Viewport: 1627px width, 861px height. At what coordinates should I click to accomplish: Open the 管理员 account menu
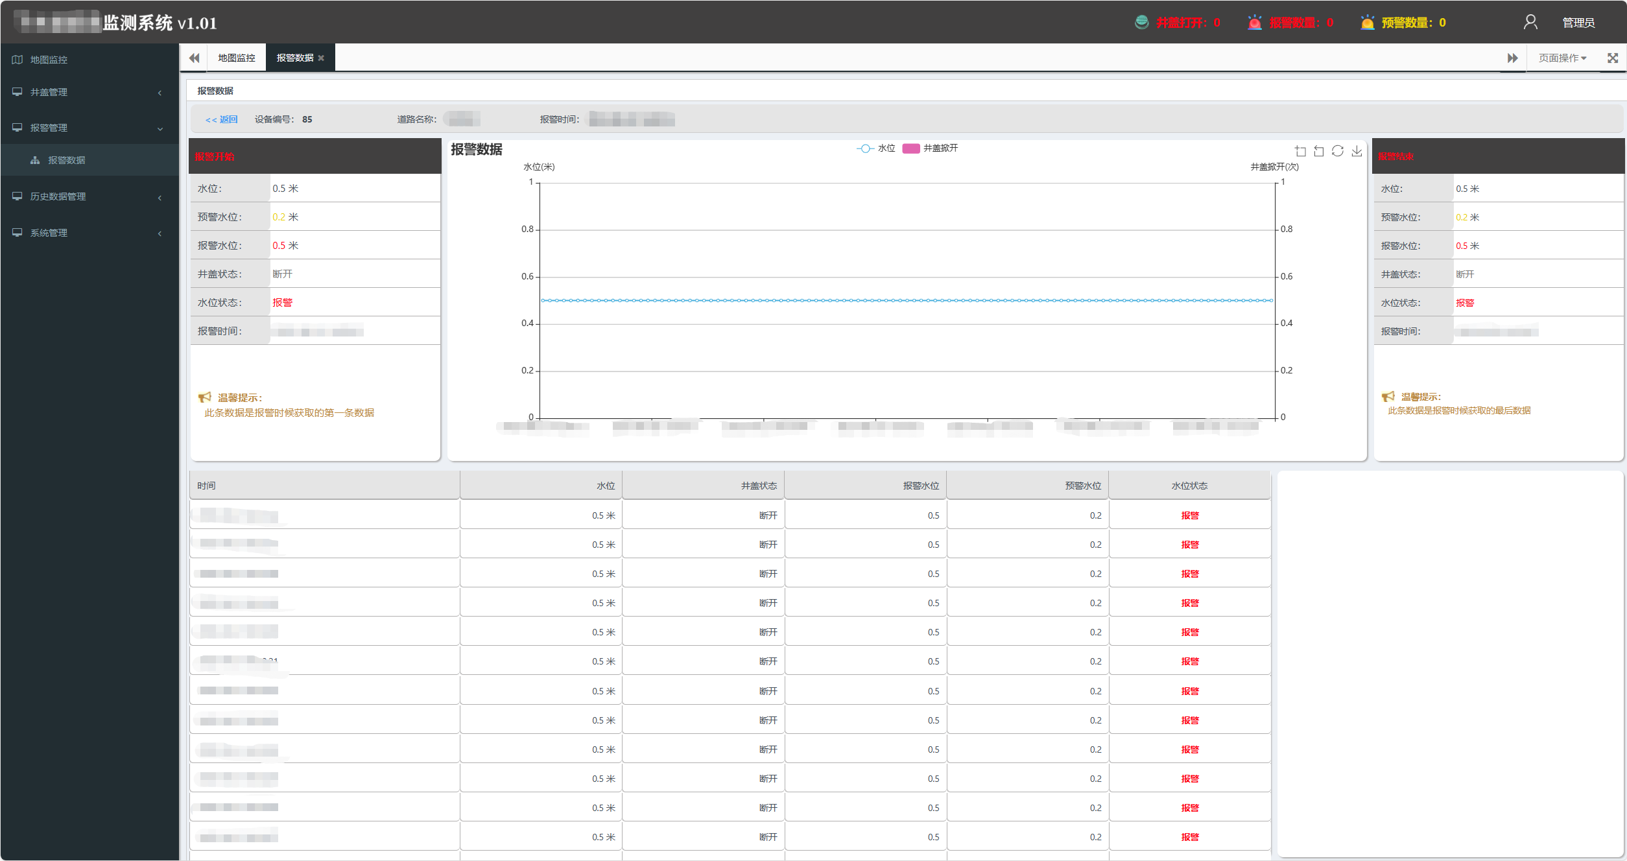tap(1578, 23)
